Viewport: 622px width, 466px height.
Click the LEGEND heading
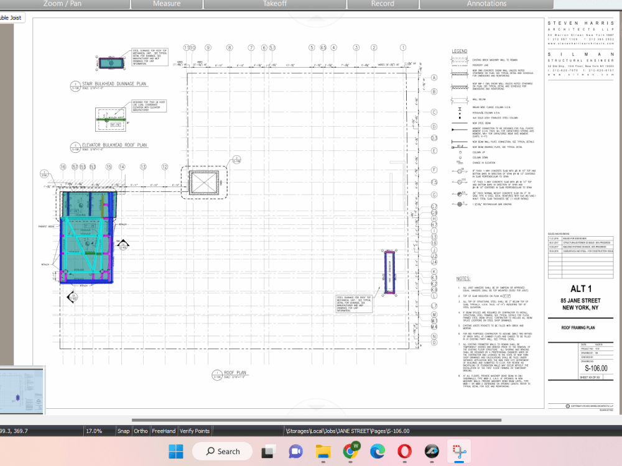tap(460, 51)
